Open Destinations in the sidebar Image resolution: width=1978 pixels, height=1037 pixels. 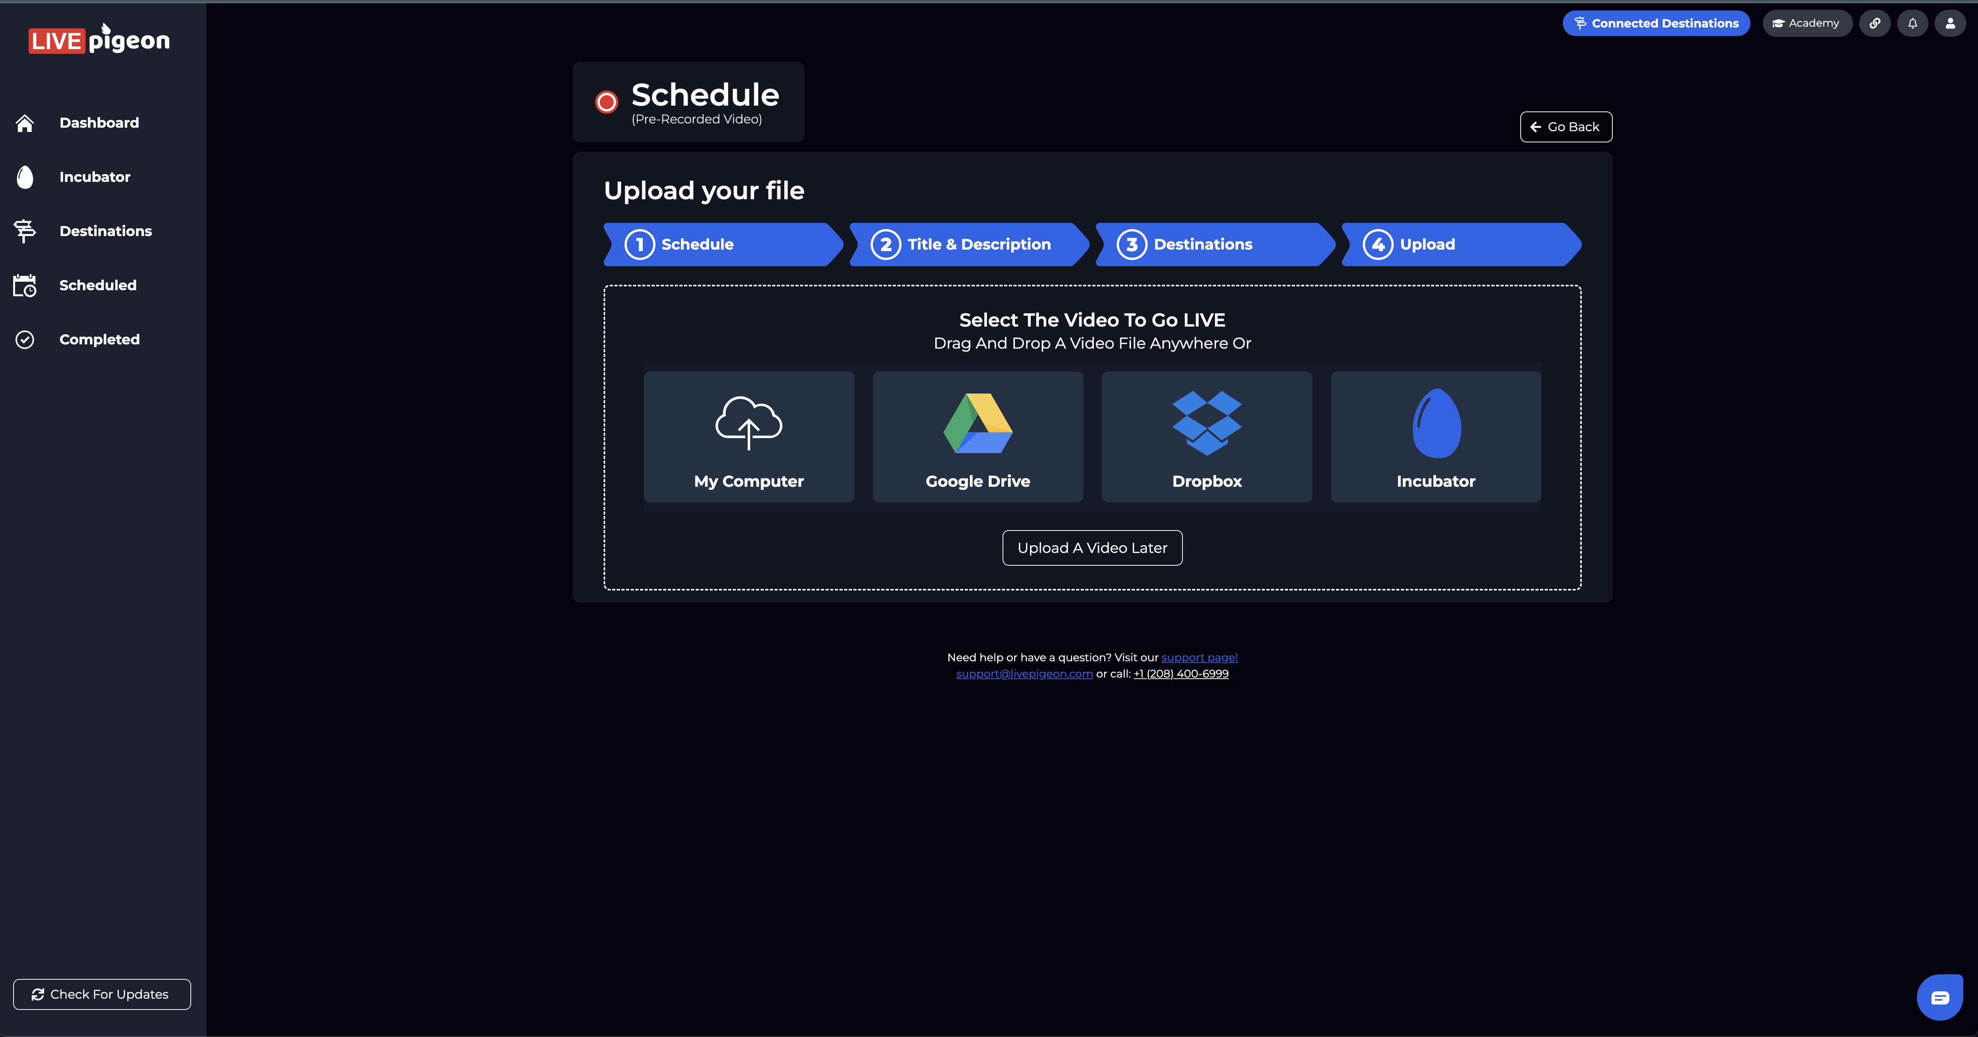coord(105,231)
